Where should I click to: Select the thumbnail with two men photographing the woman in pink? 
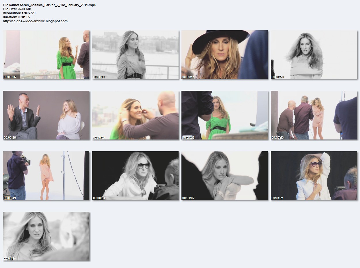(314, 115)
